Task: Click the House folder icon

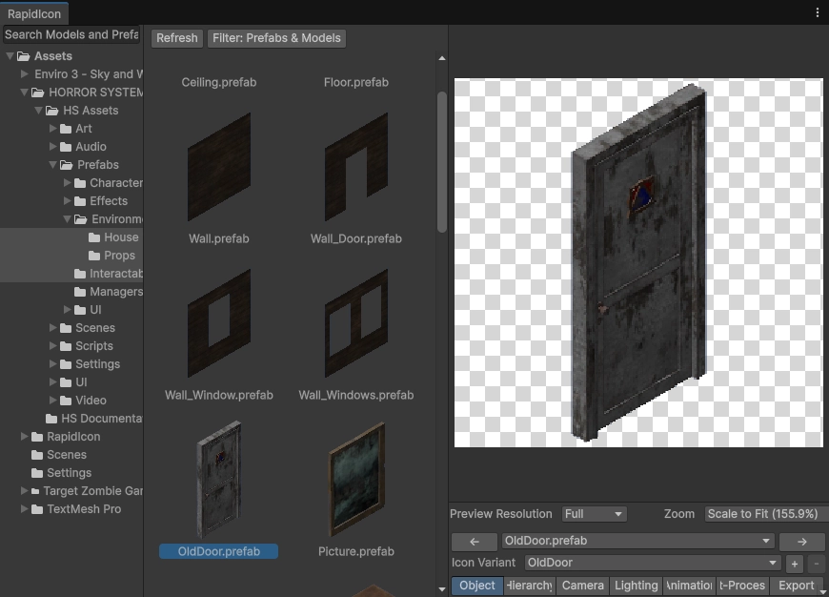Action: coord(94,237)
